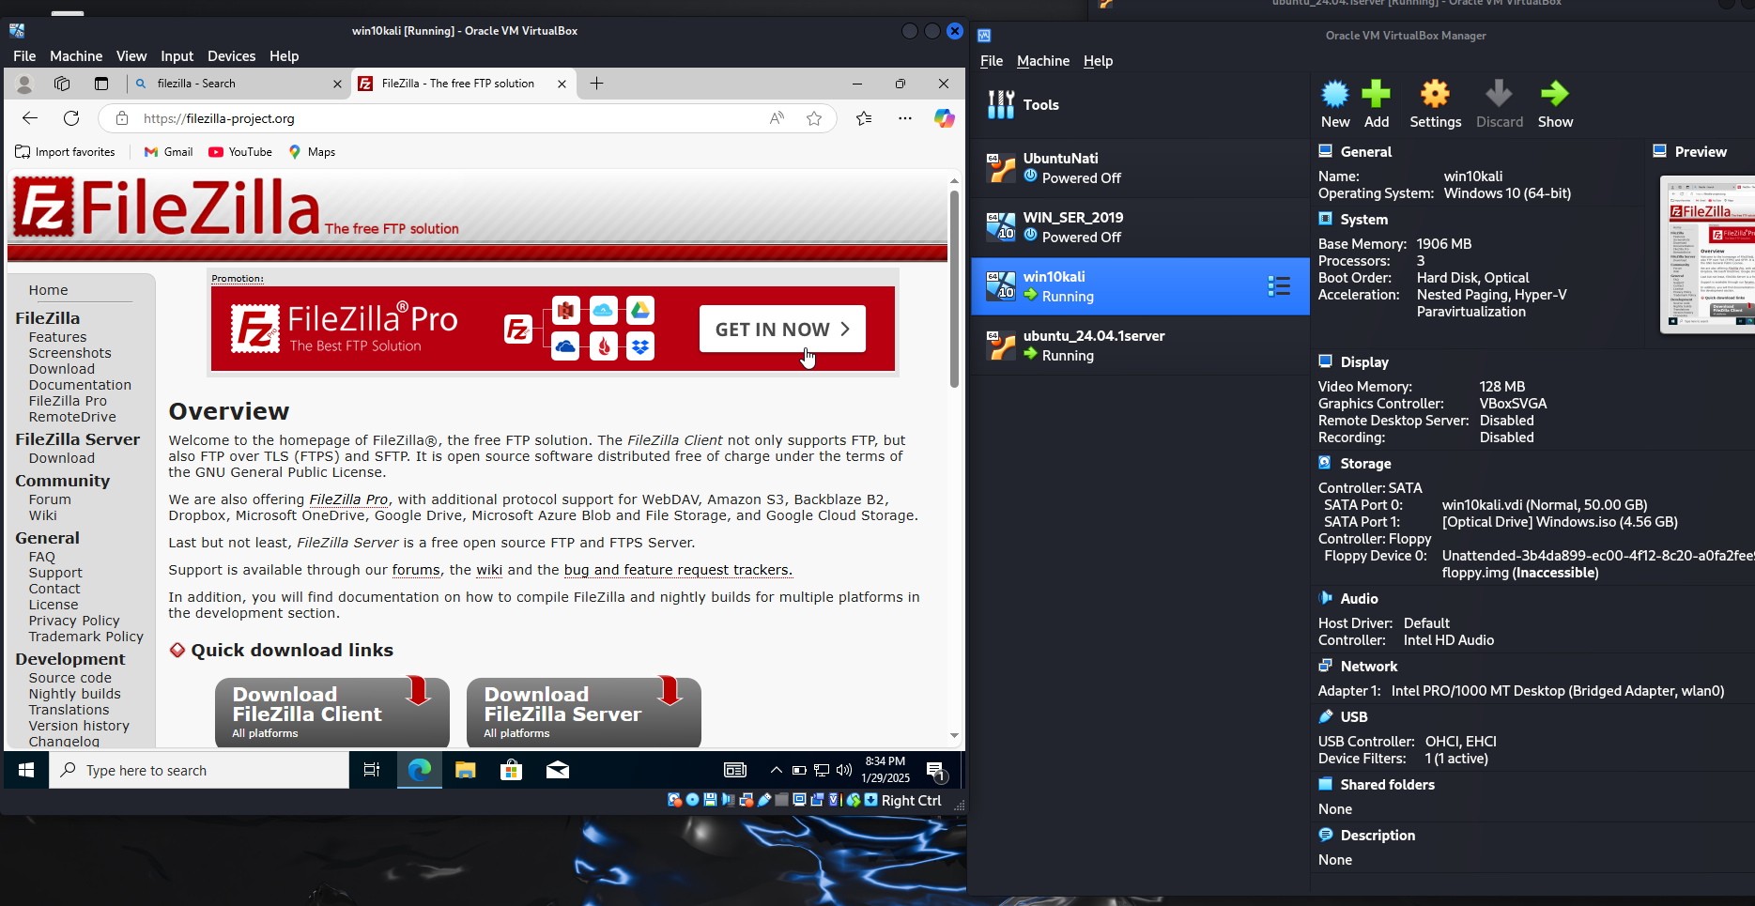Click the Show green arrow icon
Image resolution: width=1755 pixels, height=906 pixels.
tap(1555, 94)
